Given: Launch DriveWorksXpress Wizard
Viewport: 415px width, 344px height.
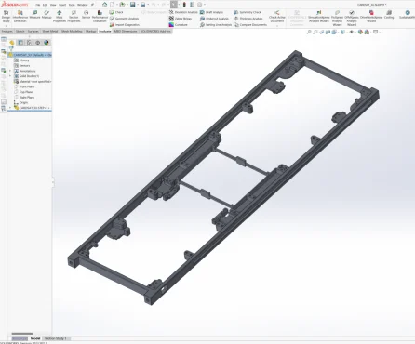Looking at the screenshot, I should tap(371, 17).
